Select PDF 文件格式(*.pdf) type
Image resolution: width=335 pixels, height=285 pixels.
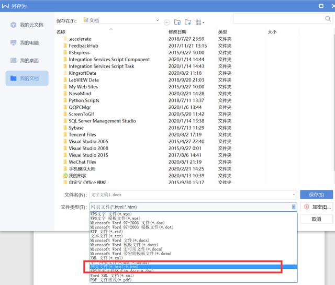(x=193, y=280)
